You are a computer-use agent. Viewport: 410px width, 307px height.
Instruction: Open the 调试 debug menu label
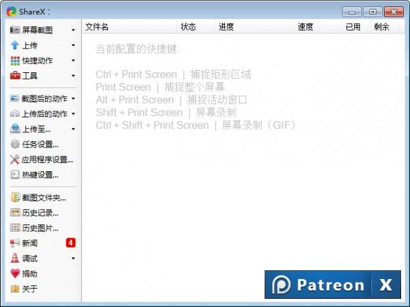pos(29,258)
